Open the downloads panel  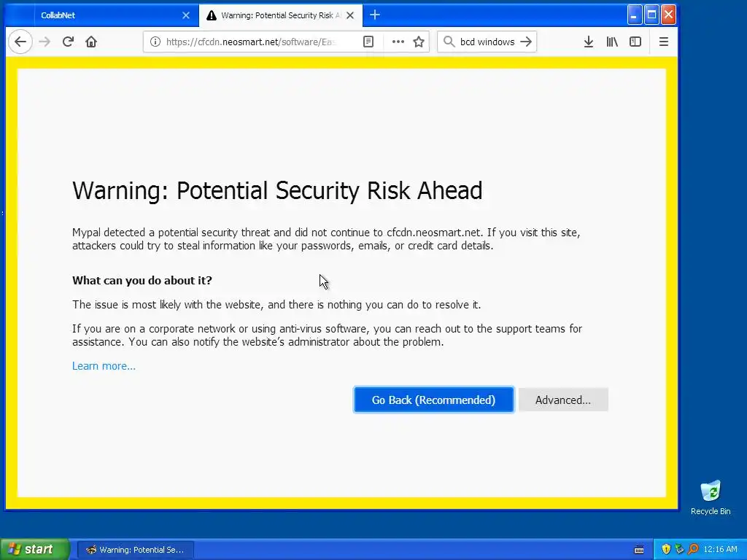(x=589, y=42)
